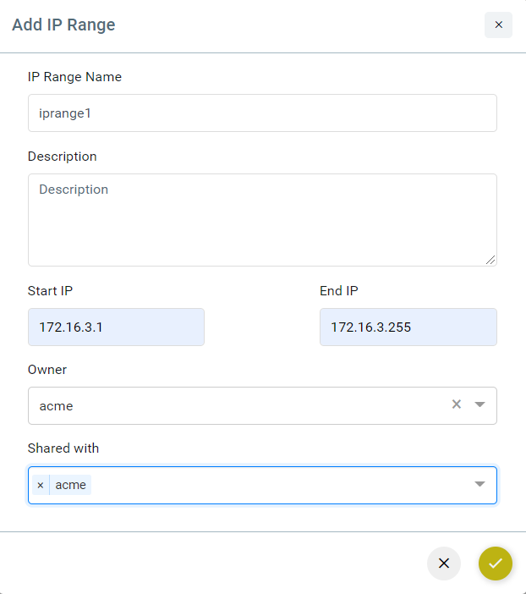Click empty area of Shared with field
This screenshot has width=526, height=594.
click(x=280, y=486)
